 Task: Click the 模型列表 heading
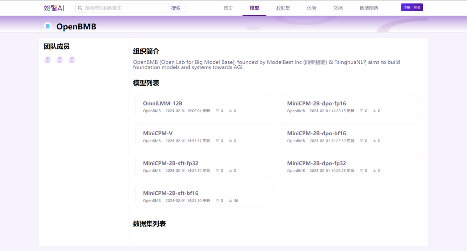[x=146, y=83]
